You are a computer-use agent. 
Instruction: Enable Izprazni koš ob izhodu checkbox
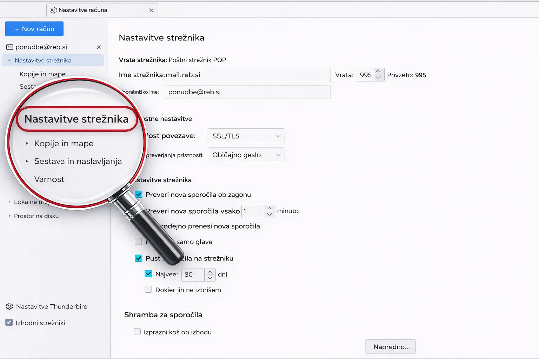pyautogui.click(x=137, y=332)
